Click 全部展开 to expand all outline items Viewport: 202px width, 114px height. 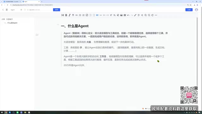[x=9, y=19]
